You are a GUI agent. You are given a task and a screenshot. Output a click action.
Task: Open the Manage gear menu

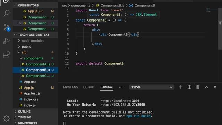click(6, 118)
